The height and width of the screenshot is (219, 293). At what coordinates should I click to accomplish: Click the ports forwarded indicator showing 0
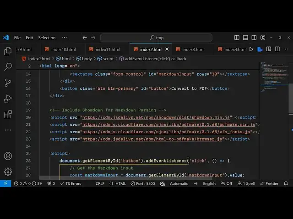(x=51, y=183)
